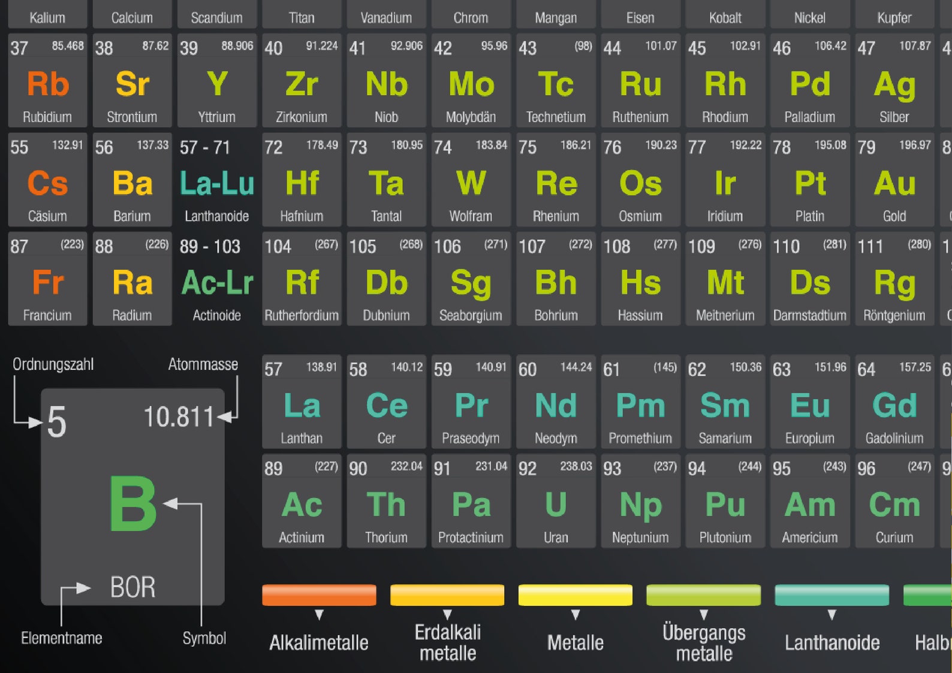Screen dimensions: 952x673
Task: Open the Barium (Ba) element tile
Action: tap(132, 180)
